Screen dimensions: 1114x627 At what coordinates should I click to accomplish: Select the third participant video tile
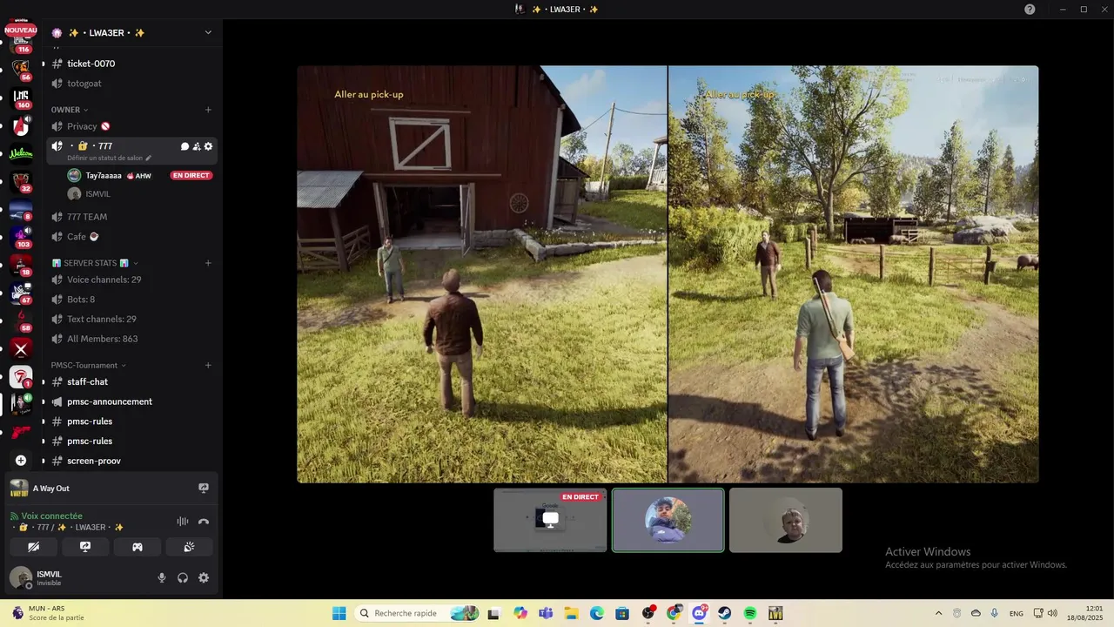(786, 520)
